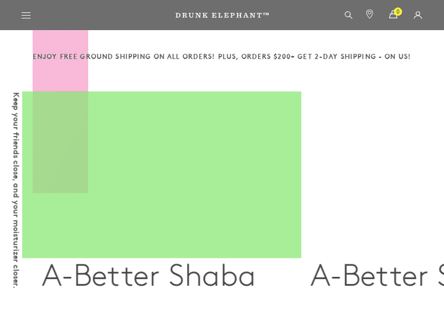Click 'A-Better' in the first product title
This screenshot has height=333, width=444.
pos(101,276)
